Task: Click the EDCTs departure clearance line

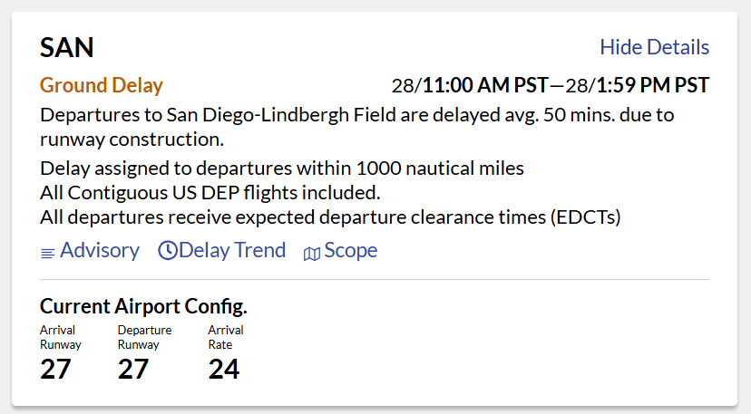Action: tap(329, 217)
